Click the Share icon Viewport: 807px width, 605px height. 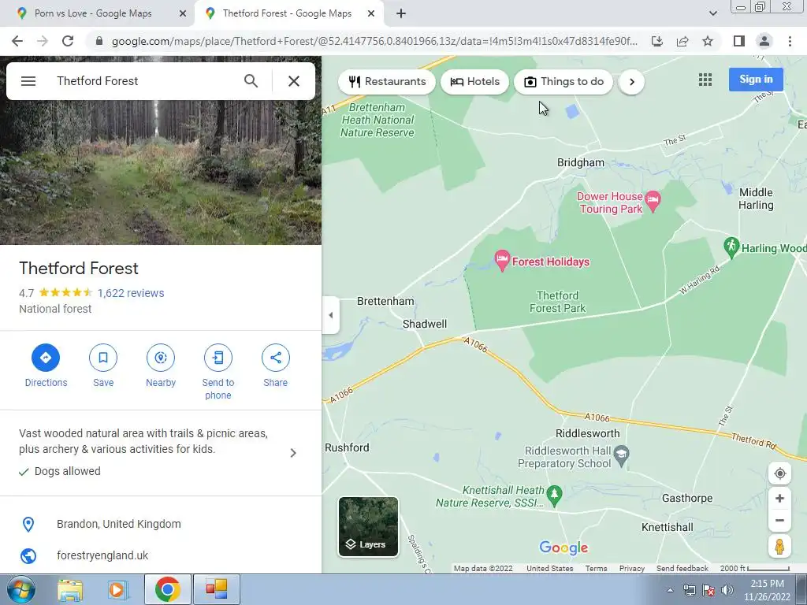point(275,358)
